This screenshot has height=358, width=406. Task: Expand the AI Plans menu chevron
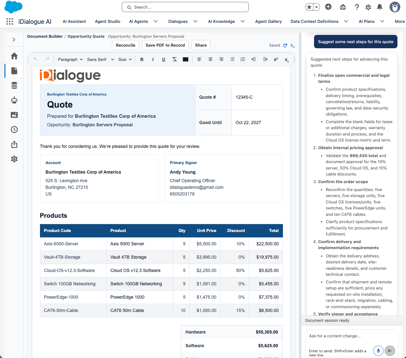coord(382,21)
